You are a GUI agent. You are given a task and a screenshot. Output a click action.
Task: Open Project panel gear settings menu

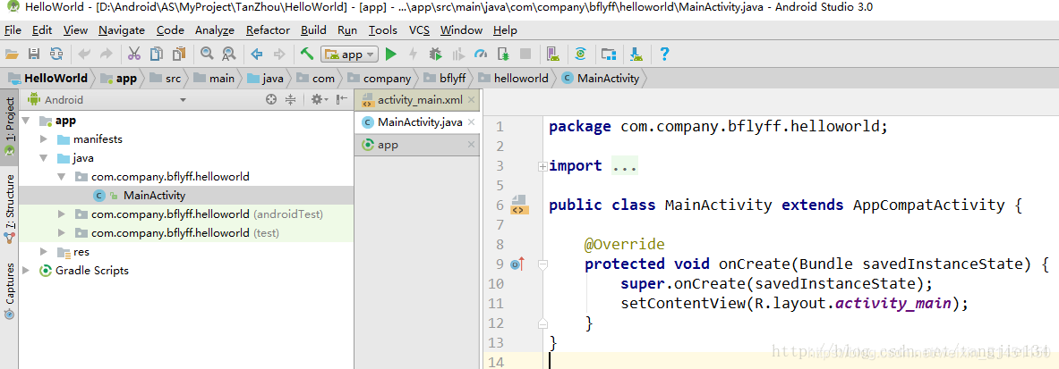[x=319, y=100]
